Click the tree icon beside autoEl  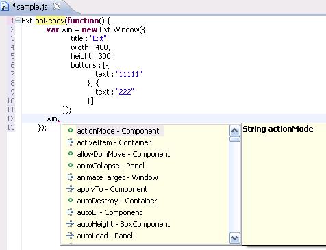click(71, 212)
